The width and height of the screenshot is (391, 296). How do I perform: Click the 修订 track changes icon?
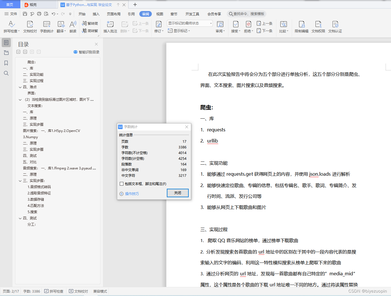pyautogui.click(x=158, y=24)
